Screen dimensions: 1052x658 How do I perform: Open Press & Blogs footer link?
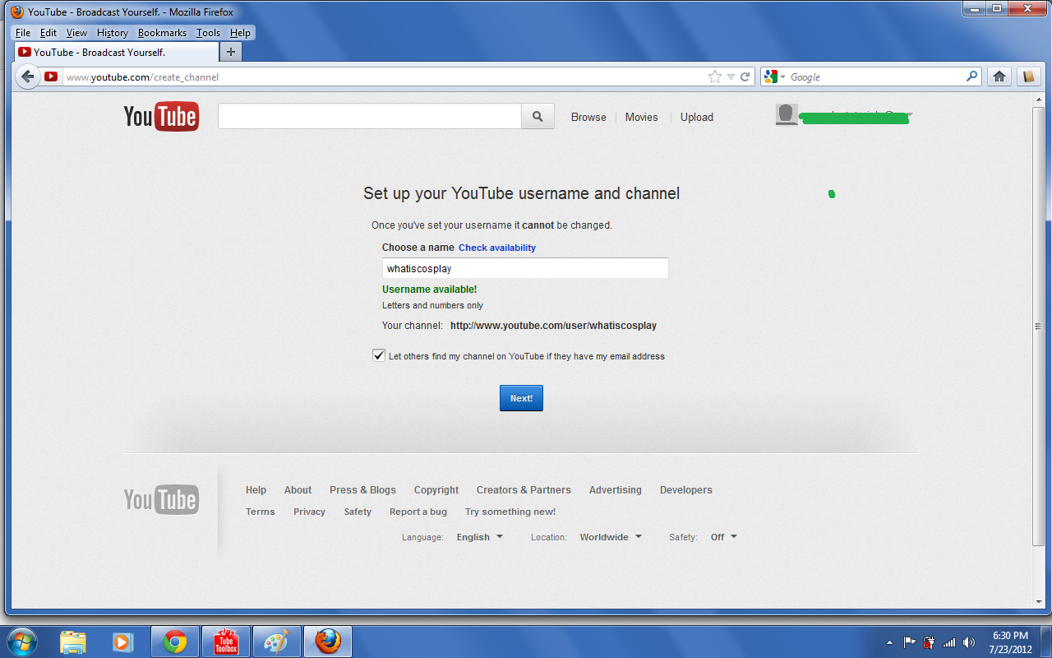pos(362,489)
